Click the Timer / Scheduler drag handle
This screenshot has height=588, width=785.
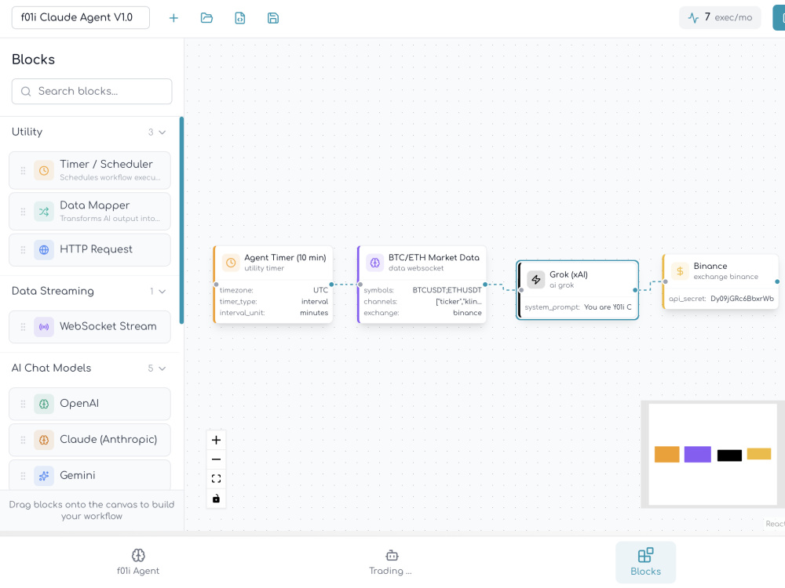click(x=23, y=170)
